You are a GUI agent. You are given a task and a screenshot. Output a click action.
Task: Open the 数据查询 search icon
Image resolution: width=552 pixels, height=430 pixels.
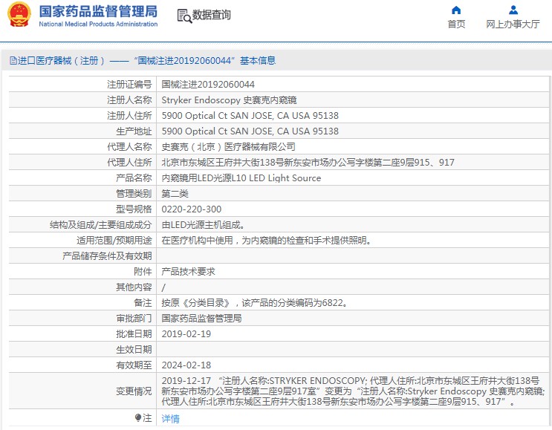coord(184,16)
